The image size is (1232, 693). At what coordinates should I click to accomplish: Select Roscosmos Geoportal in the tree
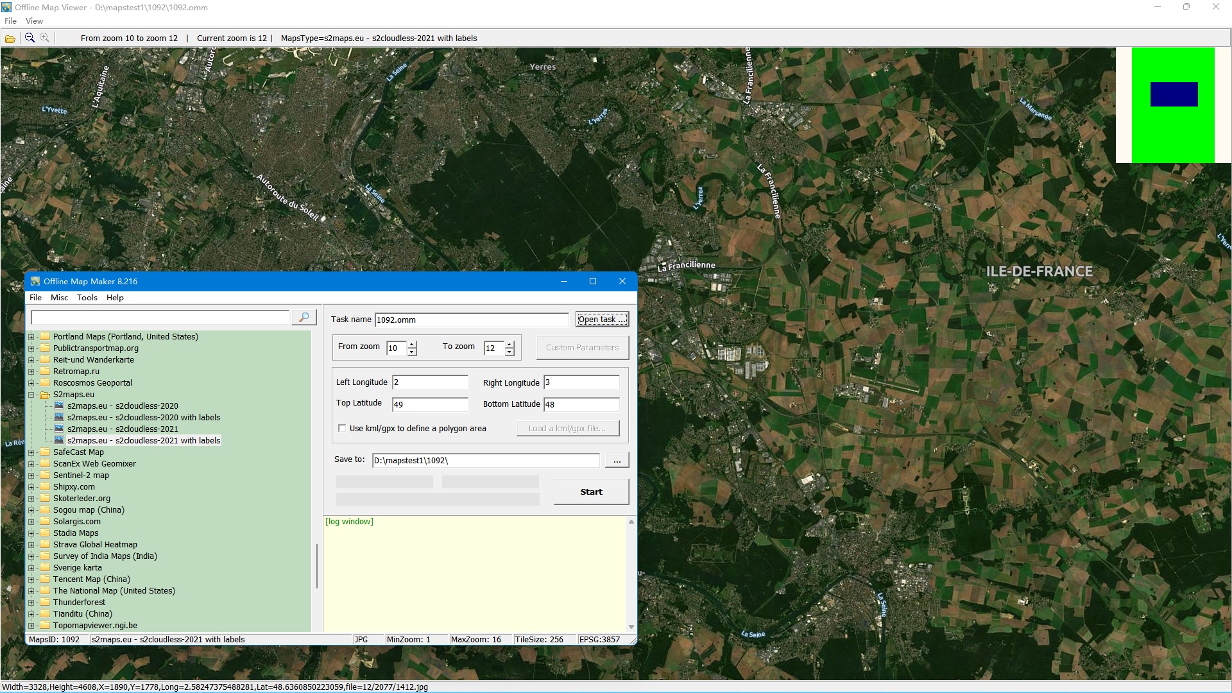pyautogui.click(x=92, y=383)
